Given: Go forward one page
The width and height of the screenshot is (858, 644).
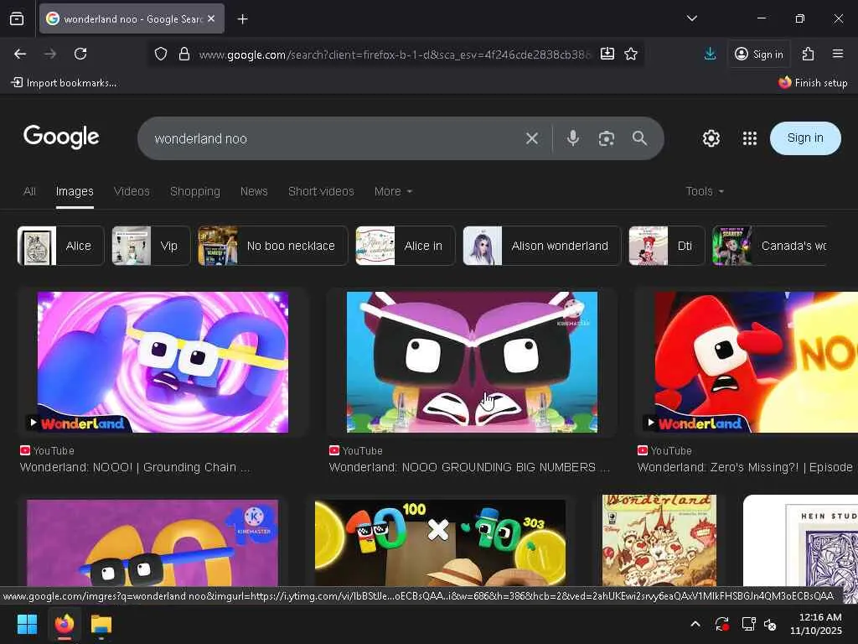Looking at the screenshot, I should tap(50, 54).
